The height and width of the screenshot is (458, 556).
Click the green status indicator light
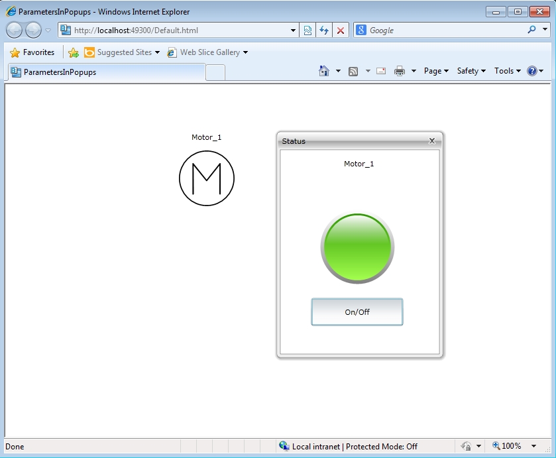pyautogui.click(x=357, y=249)
